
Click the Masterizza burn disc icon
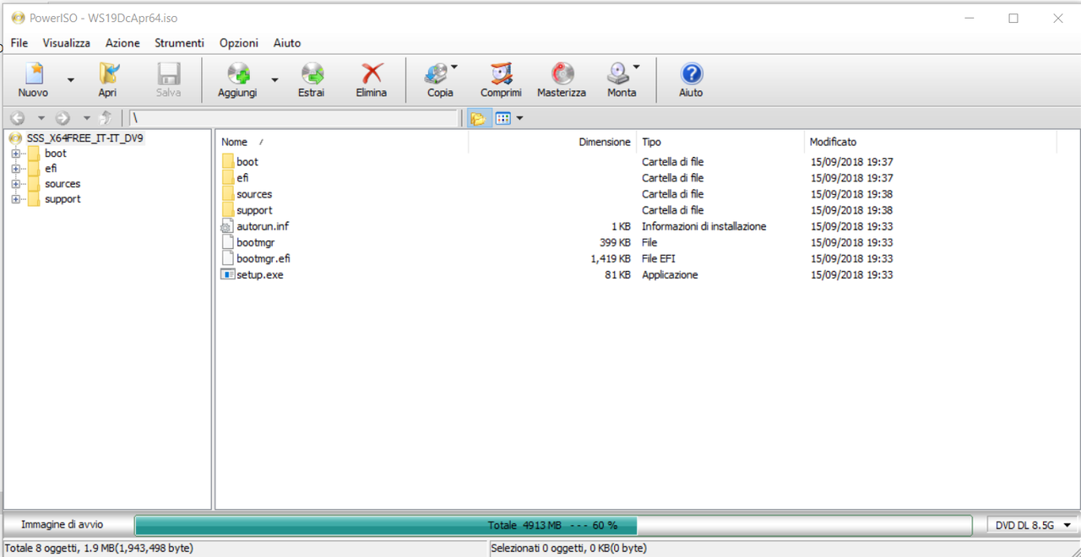(562, 73)
